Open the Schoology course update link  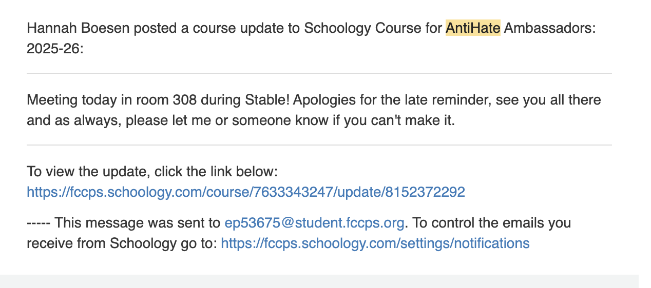click(245, 192)
